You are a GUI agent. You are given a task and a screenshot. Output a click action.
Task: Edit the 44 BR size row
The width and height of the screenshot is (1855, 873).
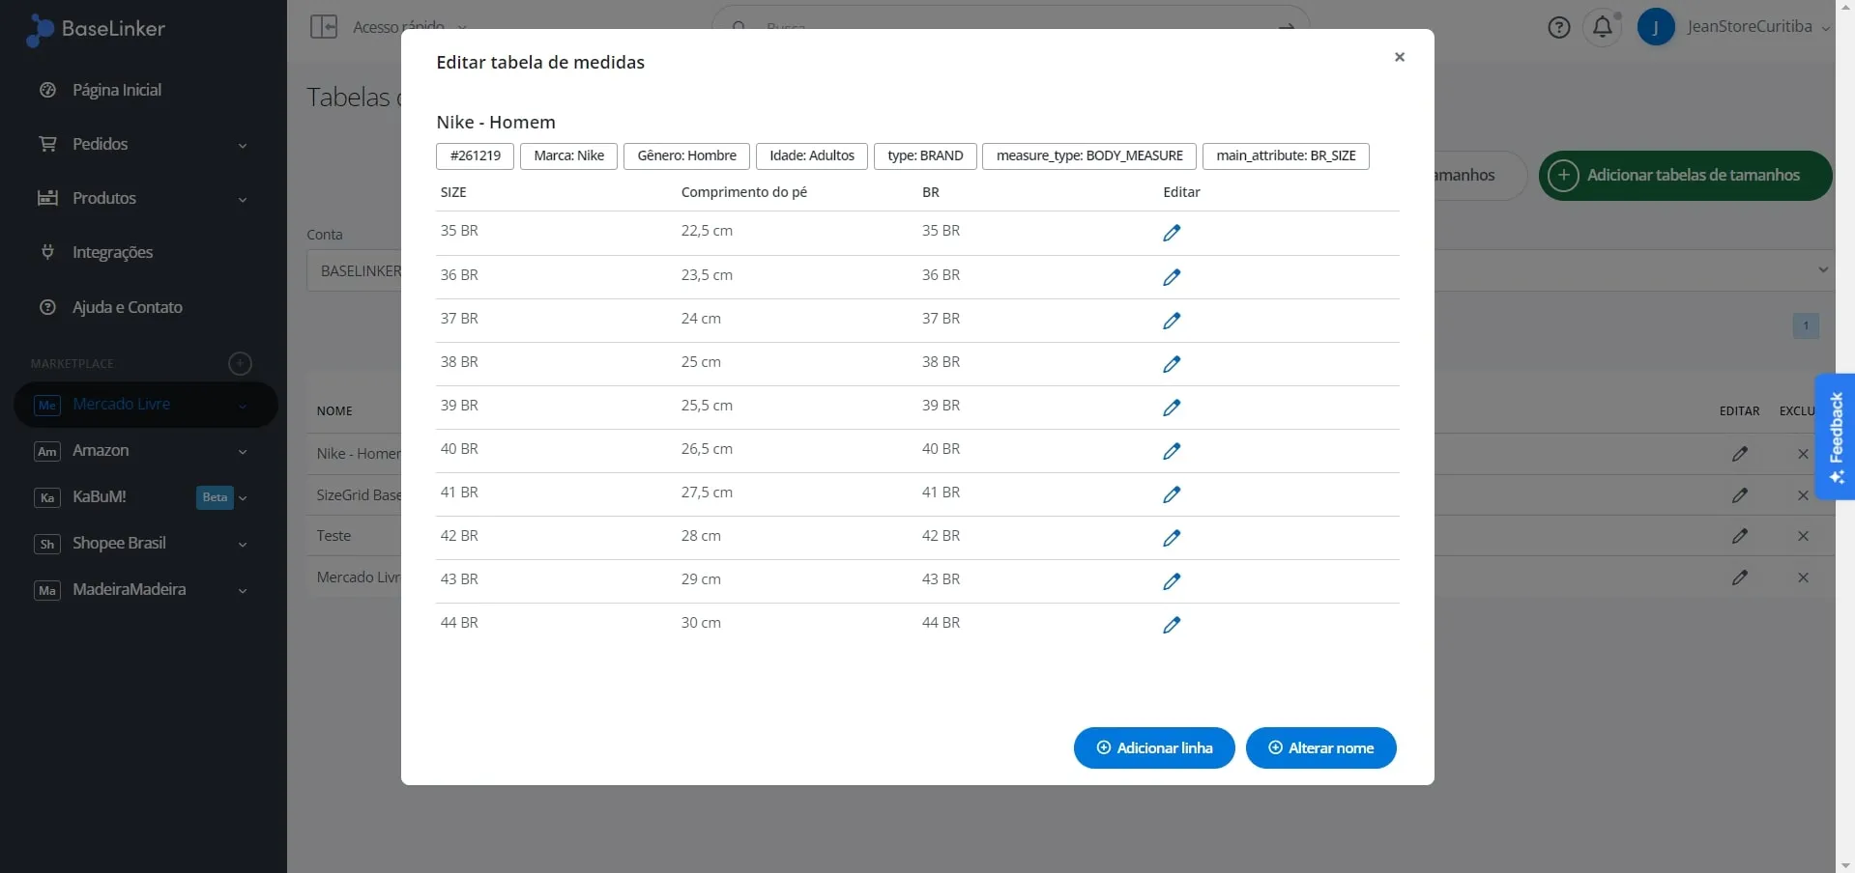pyautogui.click(x=1172, y=625)
